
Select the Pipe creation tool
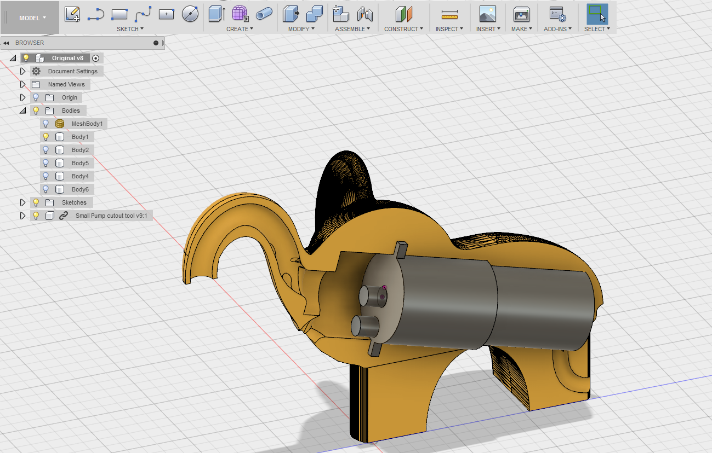[x=264, y=14]
